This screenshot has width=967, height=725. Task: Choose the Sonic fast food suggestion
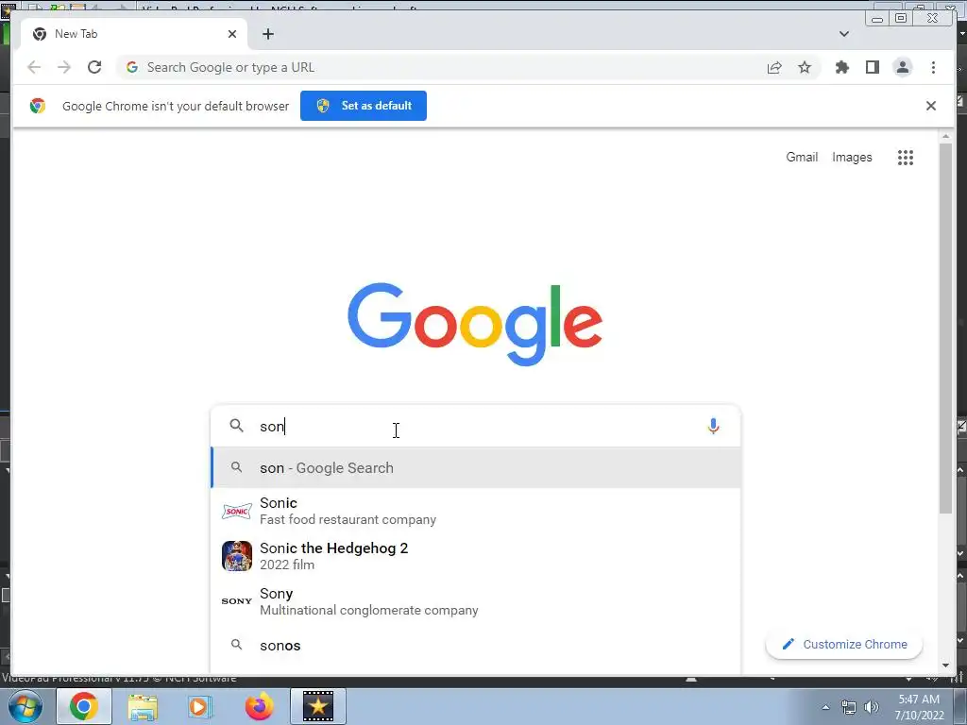coord(475,511)
